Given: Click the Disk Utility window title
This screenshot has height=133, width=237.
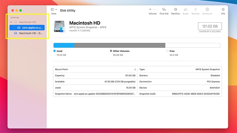Looking at the screenshot, I should tap(68, 10).
